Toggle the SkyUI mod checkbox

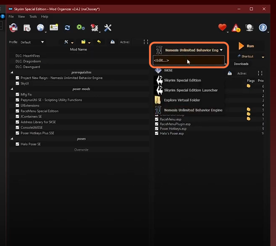point(17,83)
